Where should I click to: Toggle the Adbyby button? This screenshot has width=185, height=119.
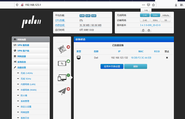(x=166, y=15)
